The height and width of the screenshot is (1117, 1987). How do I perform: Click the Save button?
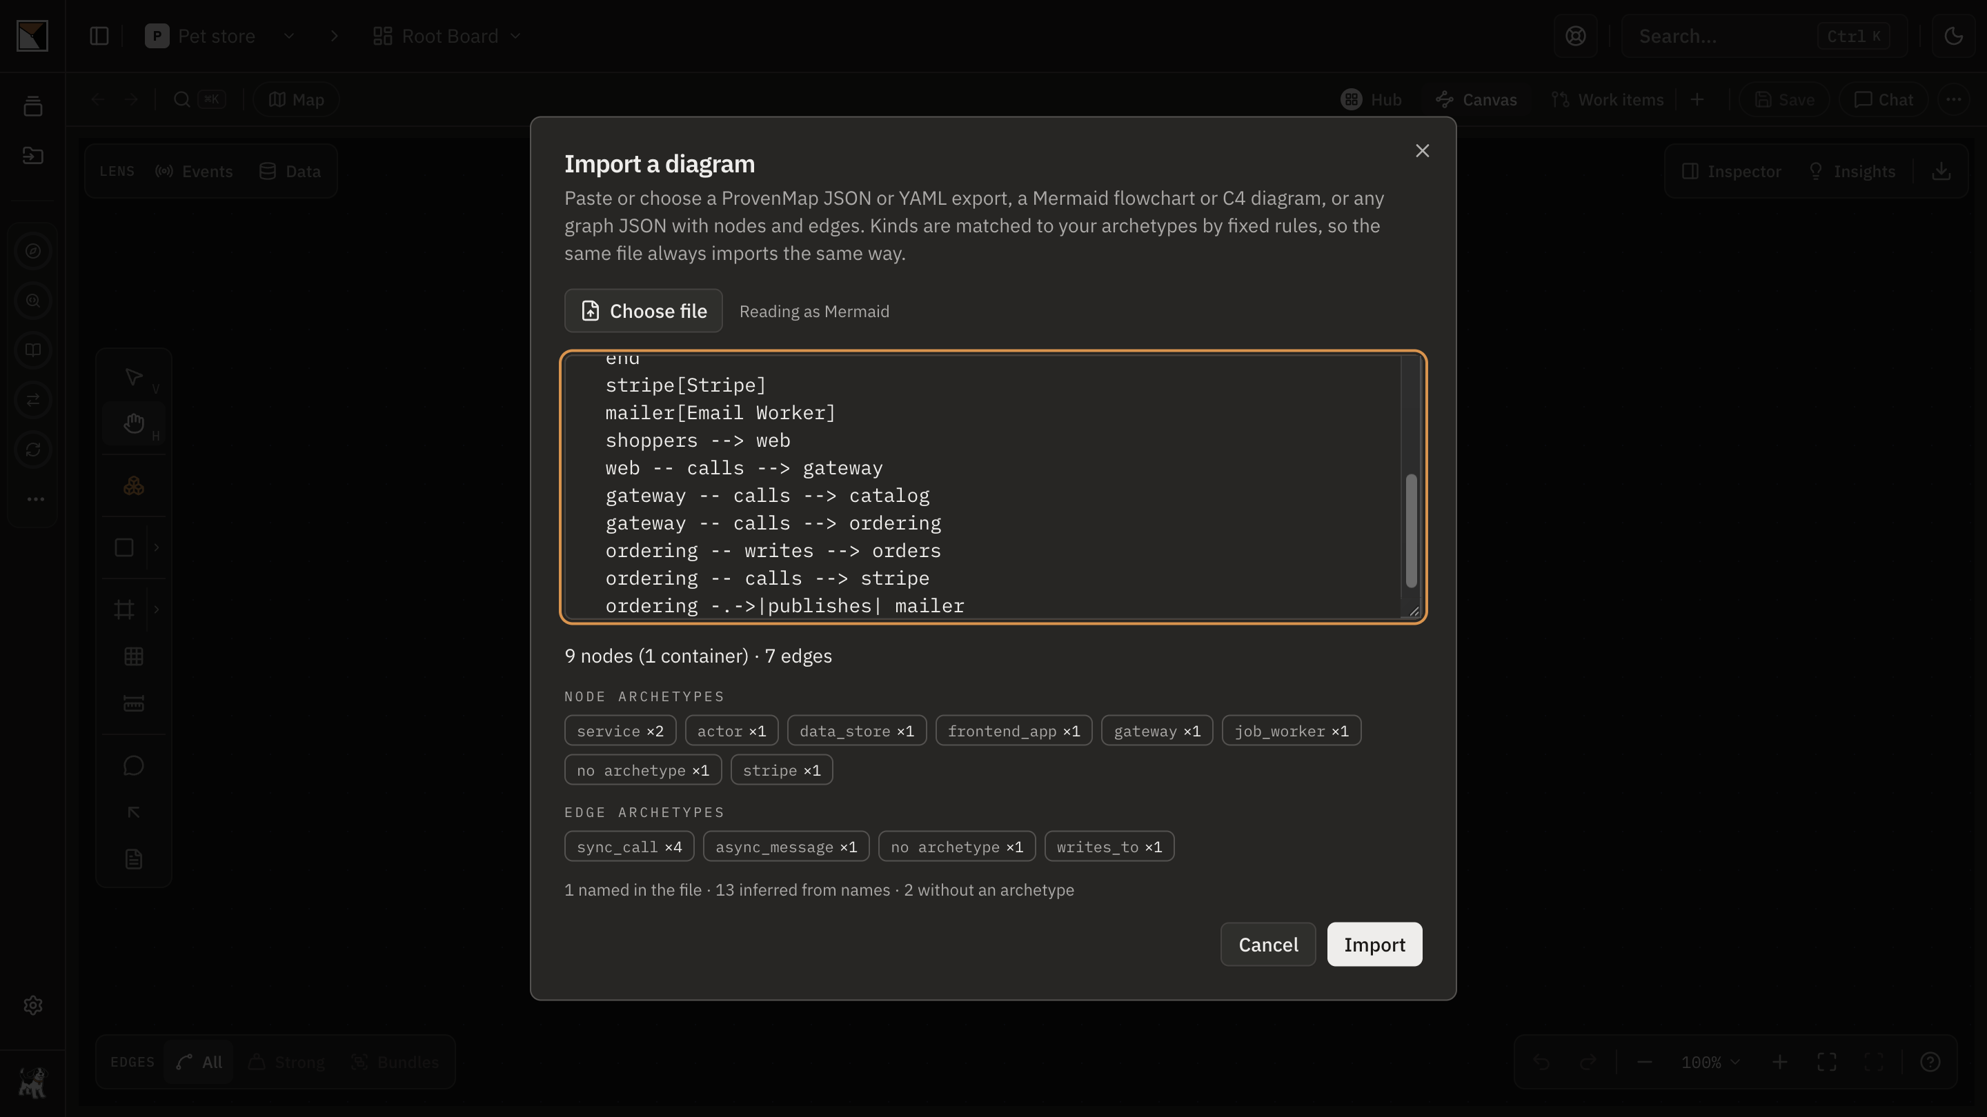(x=1784, y=99)
